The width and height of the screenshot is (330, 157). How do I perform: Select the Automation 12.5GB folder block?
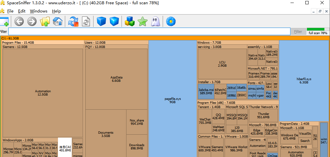tap(43, 93)
